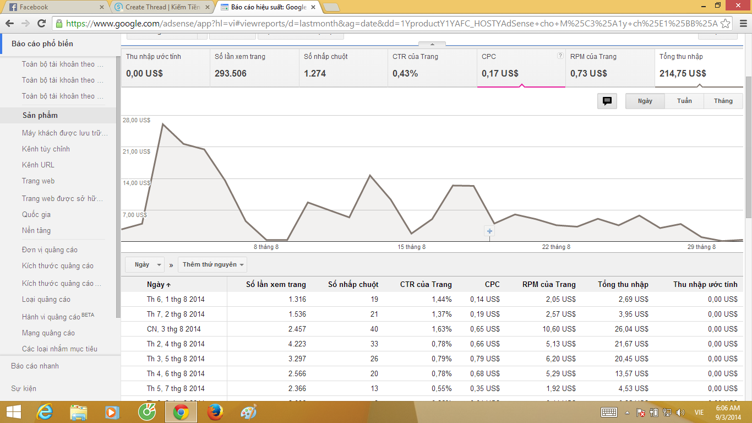Select the Thu nhập ước tính metric tab
Screen dimensions: 752x423
(166, 68)
